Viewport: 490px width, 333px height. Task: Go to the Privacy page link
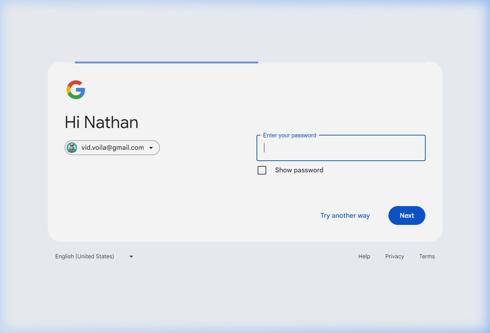394,256
